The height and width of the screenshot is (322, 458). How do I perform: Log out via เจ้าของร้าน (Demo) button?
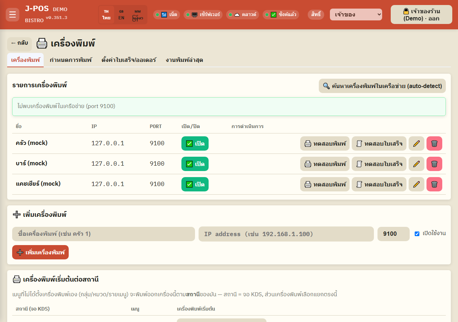click(422, 15)
